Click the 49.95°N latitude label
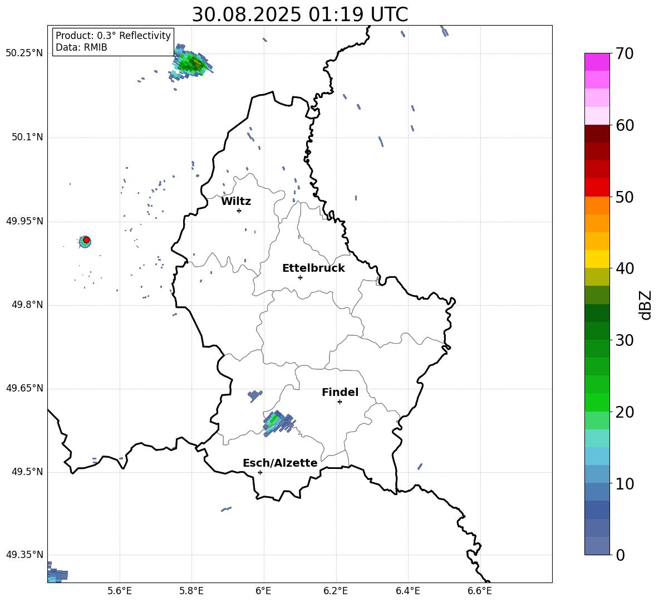The width and height of the screenshot is (659, 602). (x=24, y=221)
